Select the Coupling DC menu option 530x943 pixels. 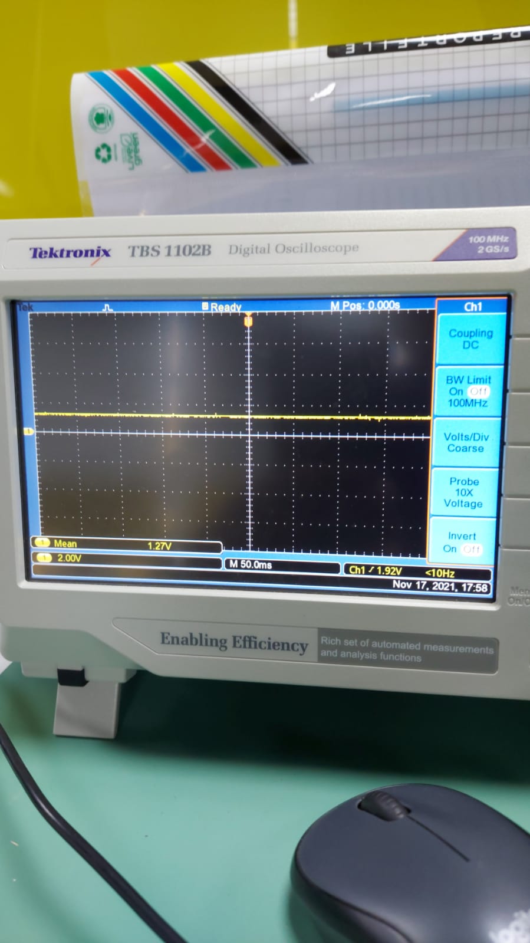(470, 339)
